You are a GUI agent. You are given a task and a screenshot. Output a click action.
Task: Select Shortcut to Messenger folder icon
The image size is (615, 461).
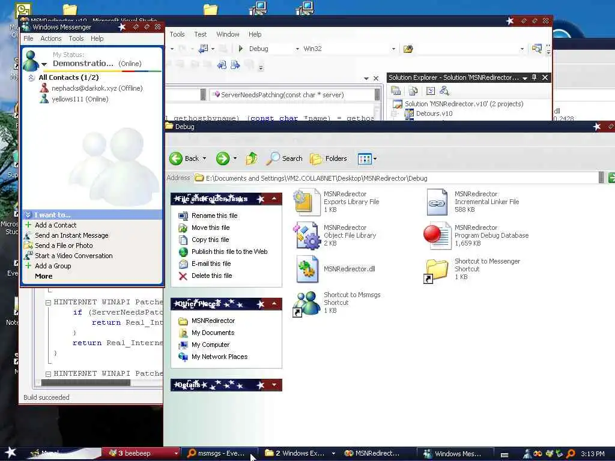click(x=436, y=271)
